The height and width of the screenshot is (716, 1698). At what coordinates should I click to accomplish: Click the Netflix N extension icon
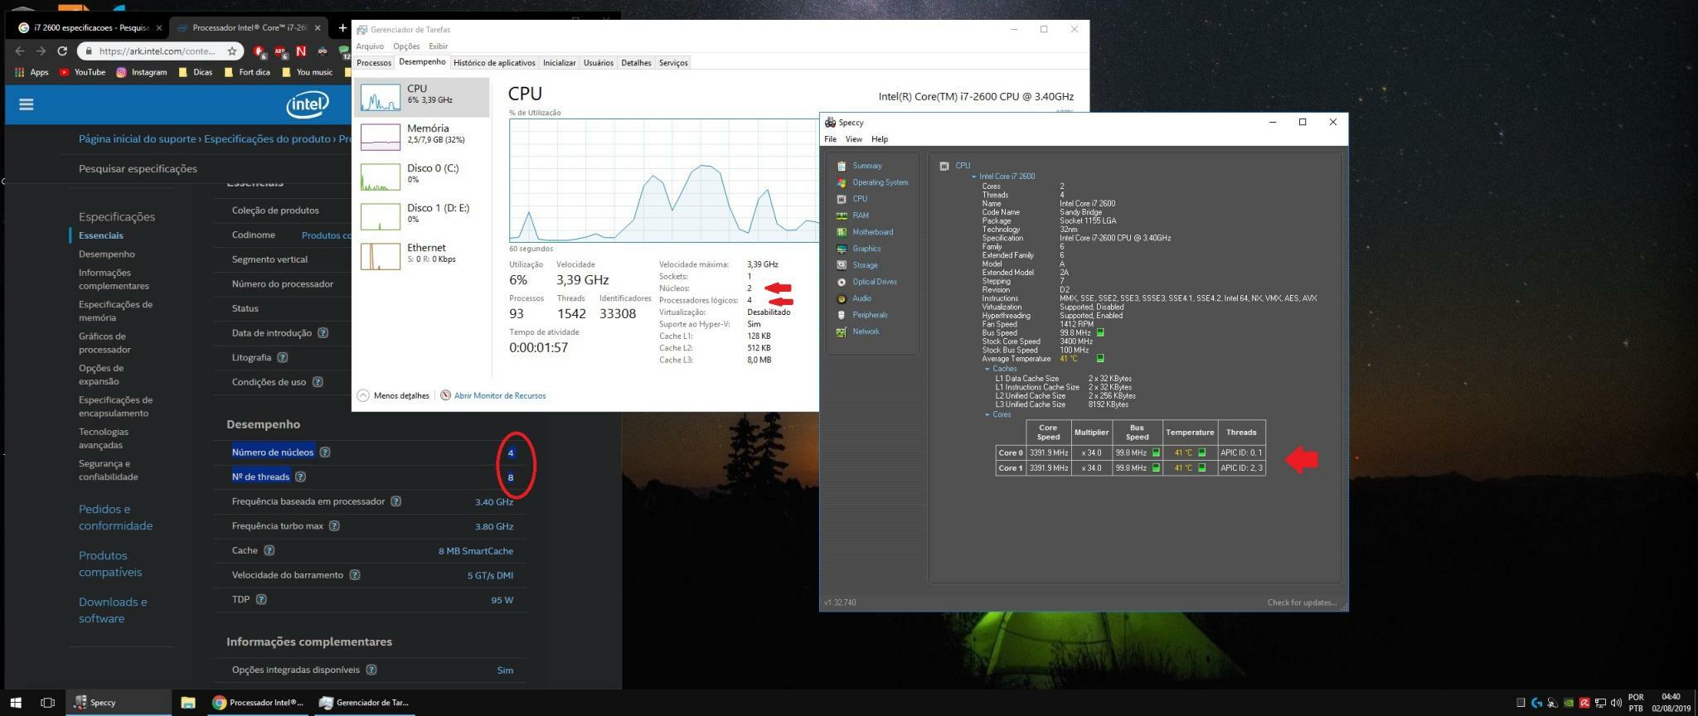(x=301, y=51)
